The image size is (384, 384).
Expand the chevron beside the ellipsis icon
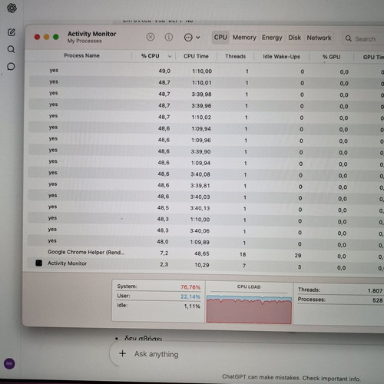pos(198,38)
